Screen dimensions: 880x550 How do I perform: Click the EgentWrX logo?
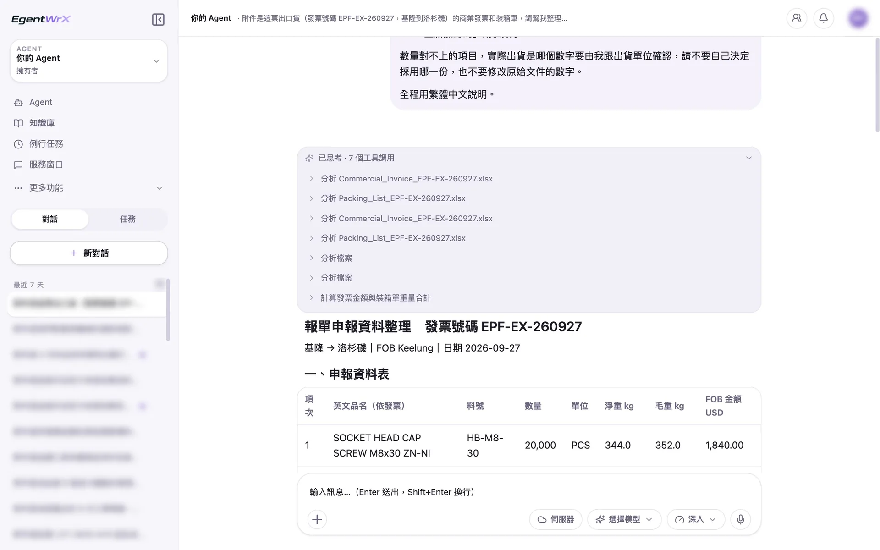(41, 19)
